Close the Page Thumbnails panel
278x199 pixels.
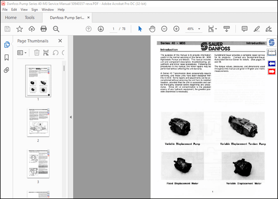click(60, 41)
